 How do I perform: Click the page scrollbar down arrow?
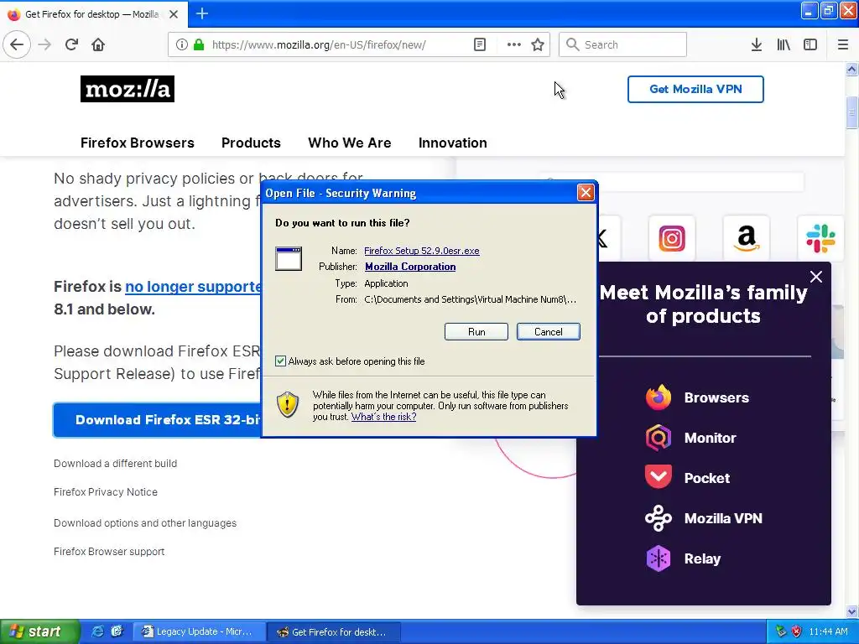click(851, 611)
